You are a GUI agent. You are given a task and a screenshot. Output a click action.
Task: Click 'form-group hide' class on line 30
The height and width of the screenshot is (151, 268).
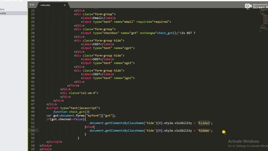(x=108, y=41)
